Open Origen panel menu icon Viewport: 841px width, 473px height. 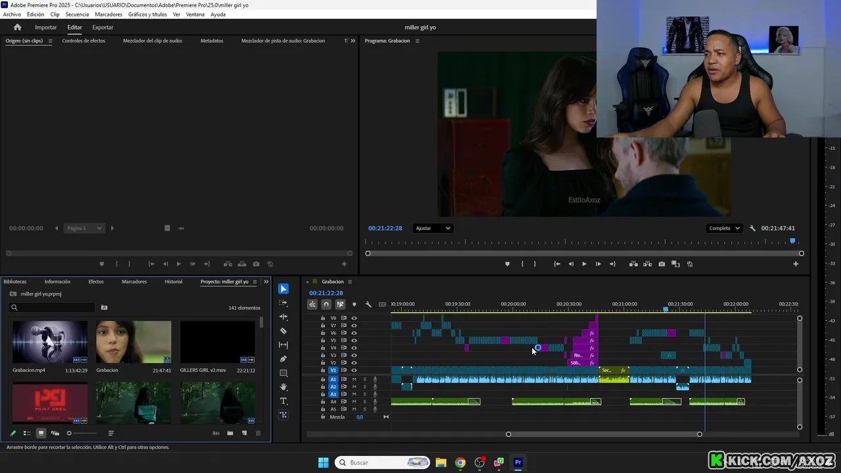click(x=50, y=41)
